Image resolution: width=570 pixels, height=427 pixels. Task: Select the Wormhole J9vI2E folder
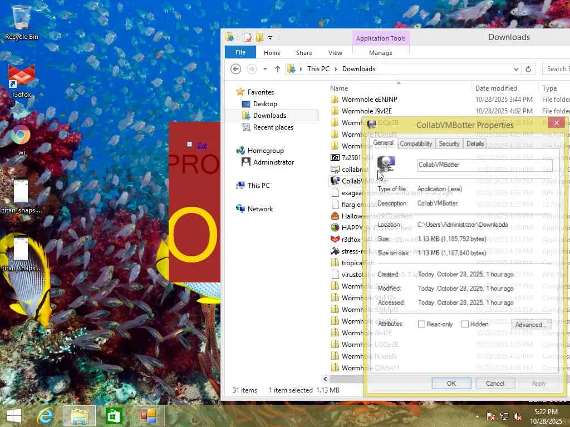[x=366, y=111]
